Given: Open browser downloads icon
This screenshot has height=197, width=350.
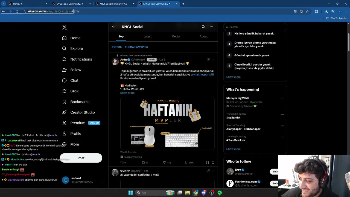Looking at the screenshot, I should point(326,11).
